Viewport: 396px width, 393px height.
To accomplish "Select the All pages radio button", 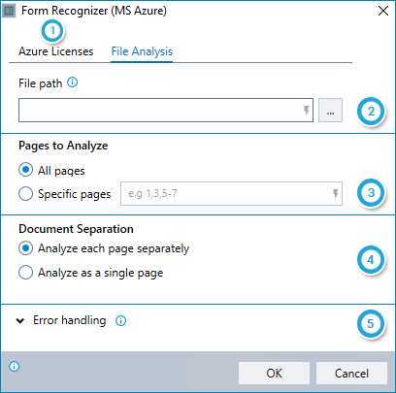I will (25, 170).
